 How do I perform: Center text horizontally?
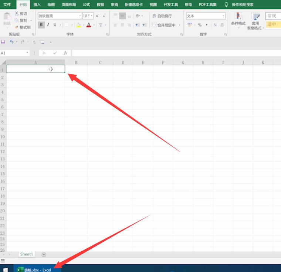click(x=122, y=25)
